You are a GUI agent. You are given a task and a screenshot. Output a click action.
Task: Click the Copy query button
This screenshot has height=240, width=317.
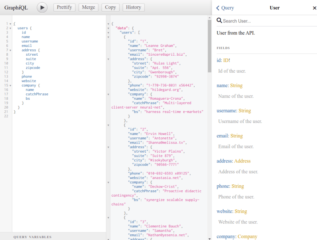pos(110,7)
